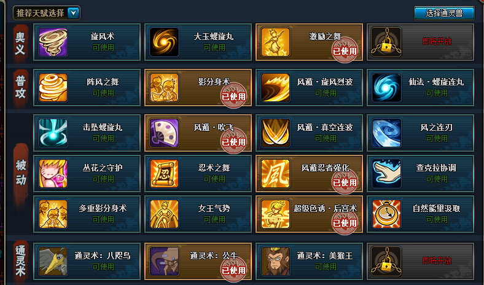The width and height of the screenshot is (484, 285).
Task: Switch to the 被动 category tab
Action: (21, 173)
